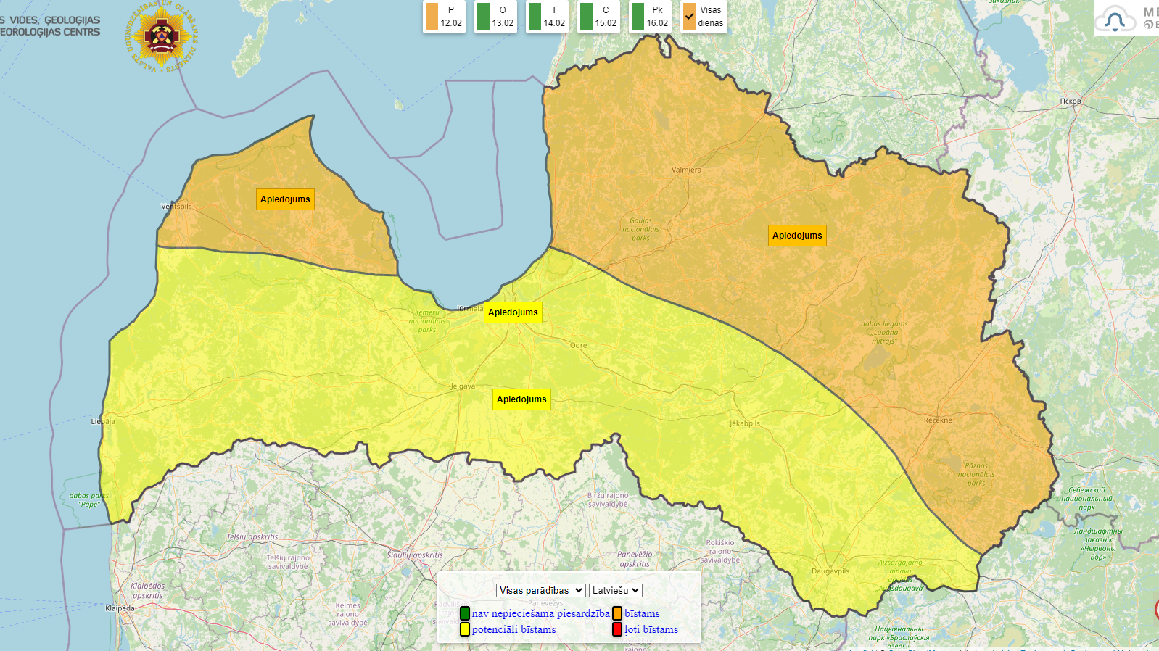Click the orange Apledojums label near Gaujas parks
1159x651 pixels.
click(797, 236)
